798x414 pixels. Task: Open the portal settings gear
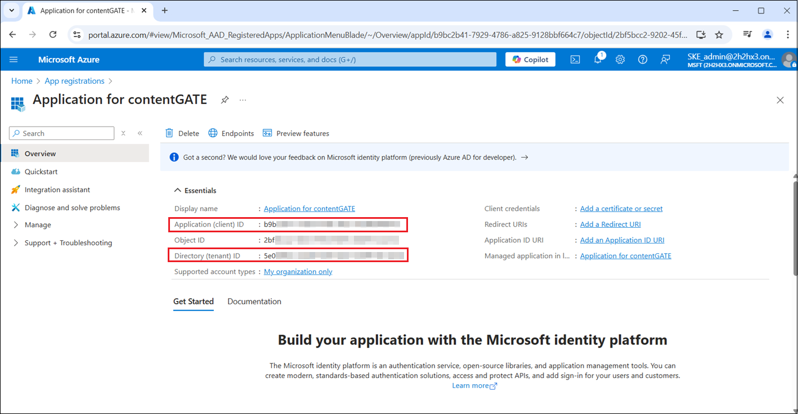click(x=620, y=60)
